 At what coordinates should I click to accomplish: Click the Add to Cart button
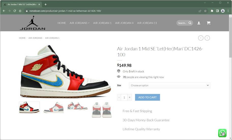pyautogui.click(x=147, y=97)
